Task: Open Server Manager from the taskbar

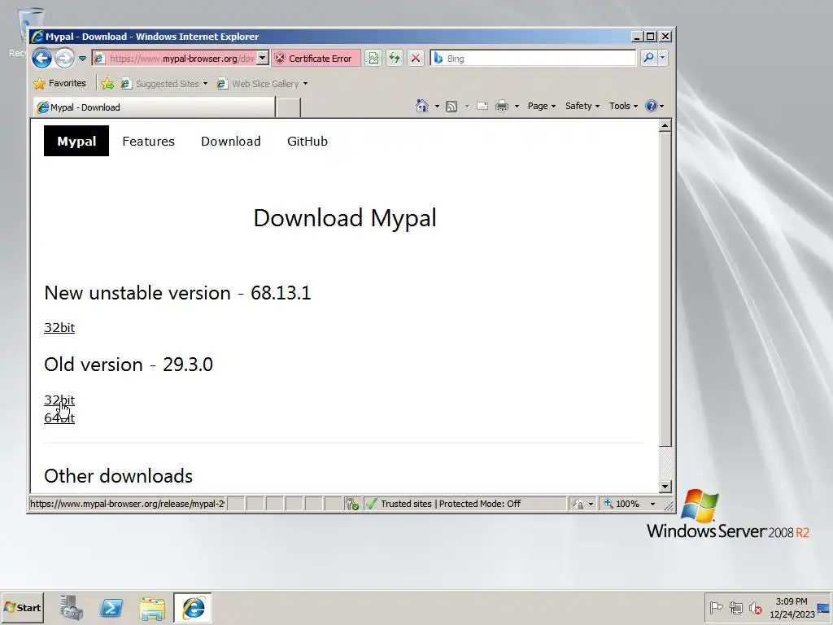Action: pos(72,607)
